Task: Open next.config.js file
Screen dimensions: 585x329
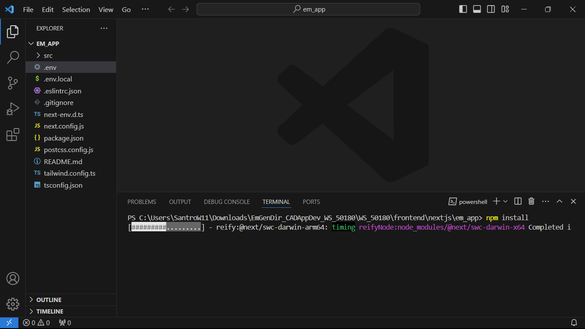Action: point(71,126)
